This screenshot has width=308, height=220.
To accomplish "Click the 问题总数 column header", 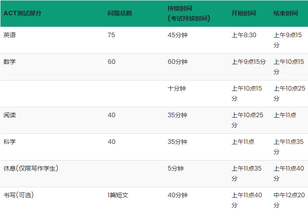I will click(x=119, y=13).
